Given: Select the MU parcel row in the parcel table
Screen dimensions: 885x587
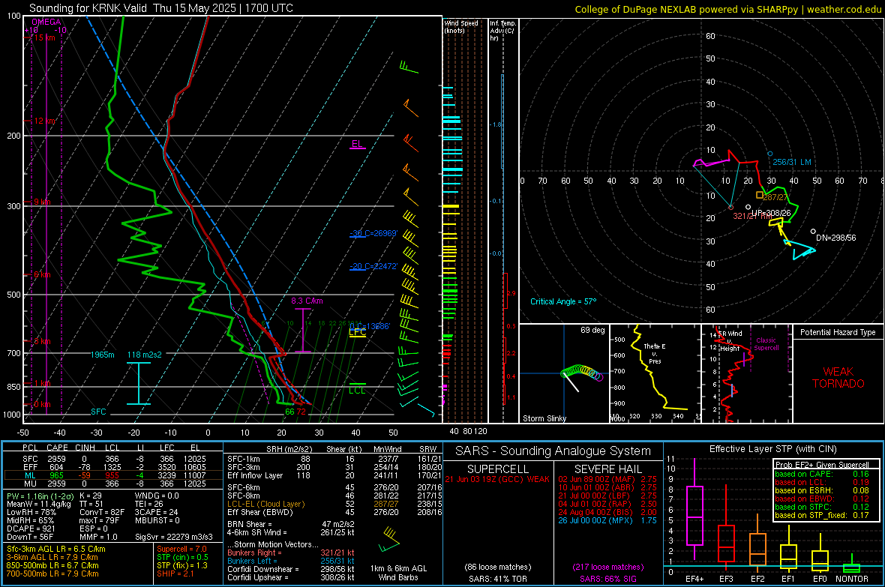Looking at the screenshot, I should tap(113, 484).
